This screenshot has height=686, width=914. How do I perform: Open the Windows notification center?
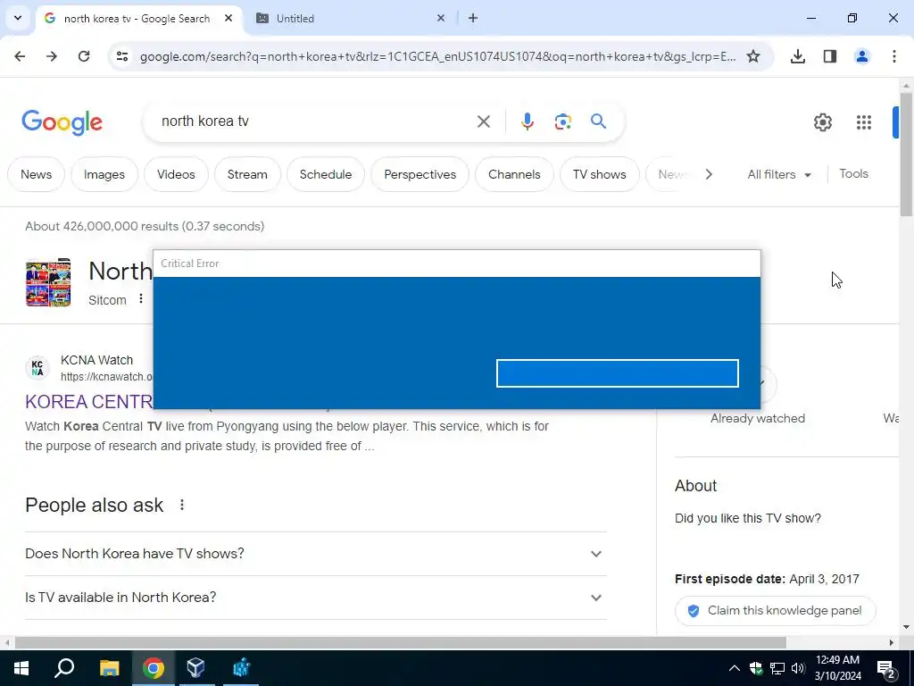click(x=886, y=668)
